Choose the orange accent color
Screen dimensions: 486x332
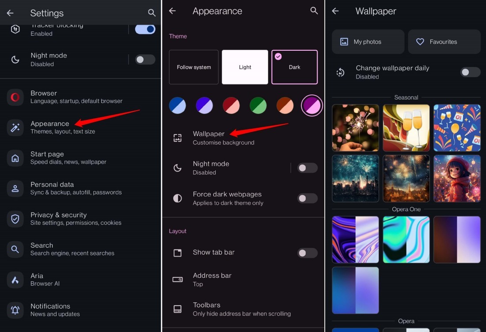[285, 105]
